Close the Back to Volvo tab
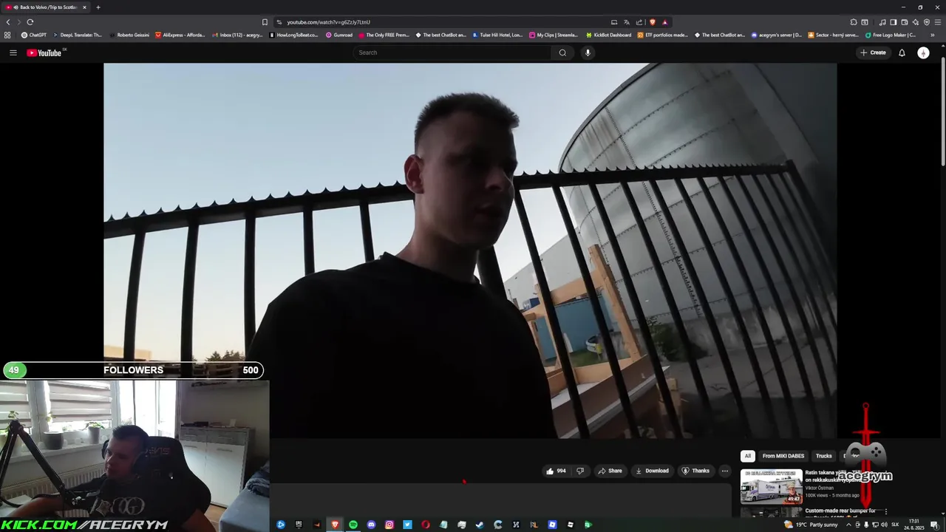This screenshot has width=946, height=532. point(84,7)
